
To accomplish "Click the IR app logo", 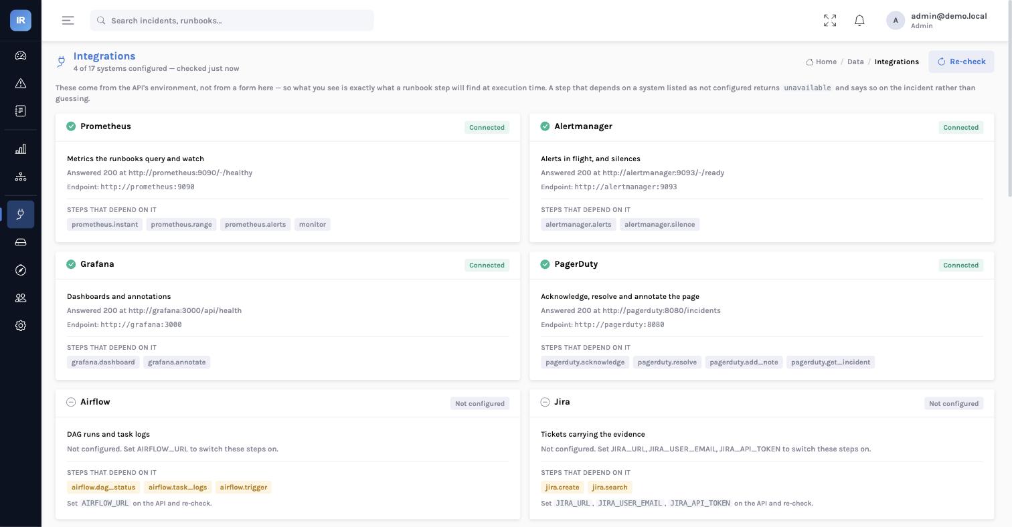I will tap(21, 20).
